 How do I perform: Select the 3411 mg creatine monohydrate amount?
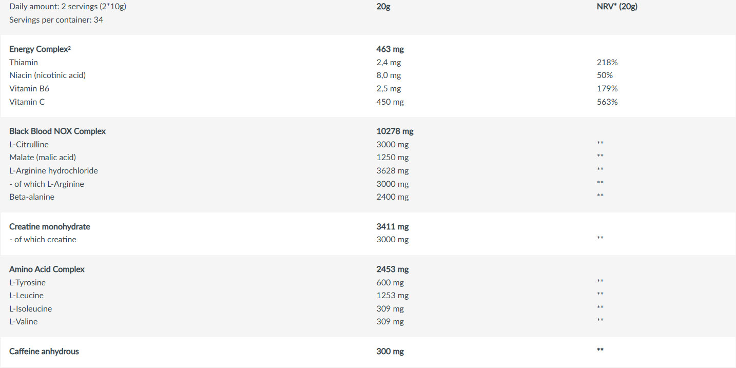[x=393, y=227]
